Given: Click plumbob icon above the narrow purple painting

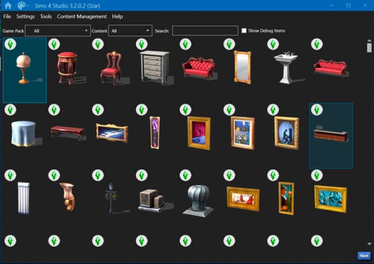Looking at the screenshot, I should 142,110.
